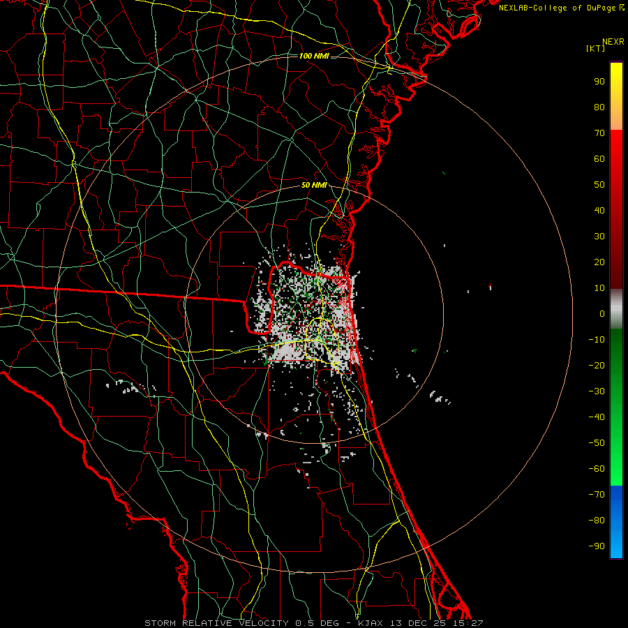628x628 pixels.
Task: Click the KJAX radar site identifier
Action: (371, 623)
